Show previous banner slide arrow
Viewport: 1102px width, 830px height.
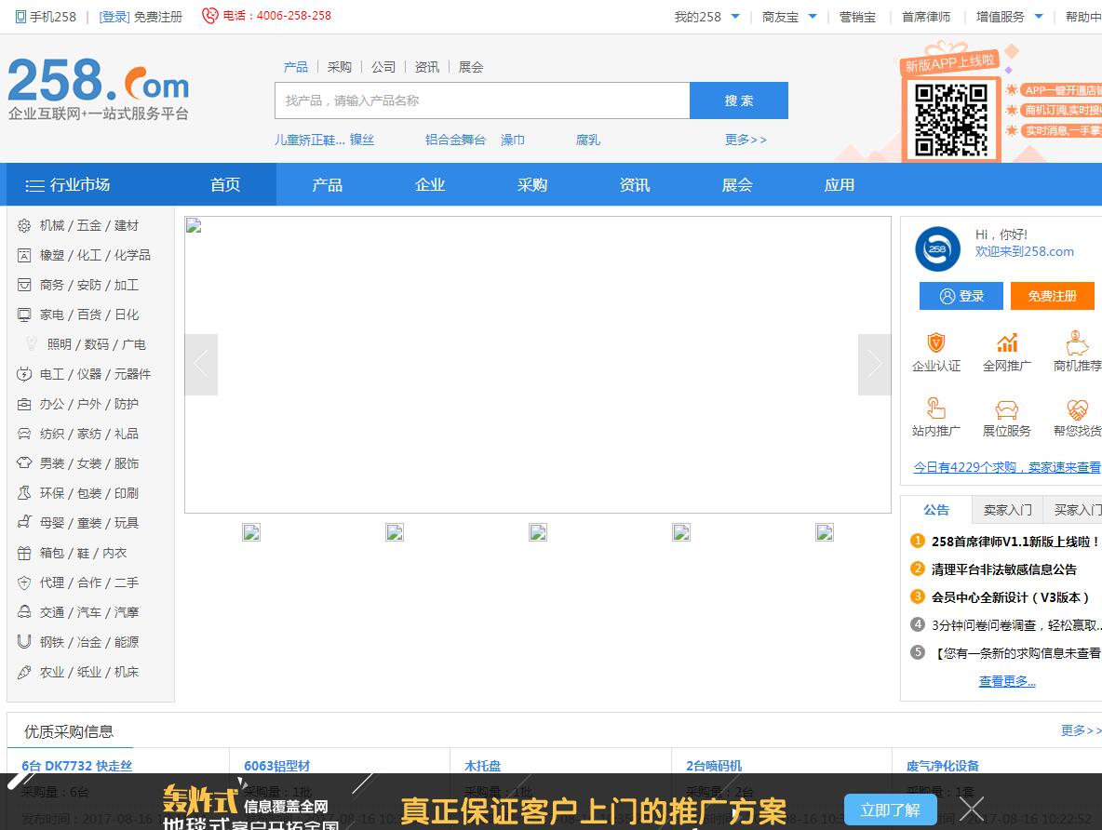(201, 364)
